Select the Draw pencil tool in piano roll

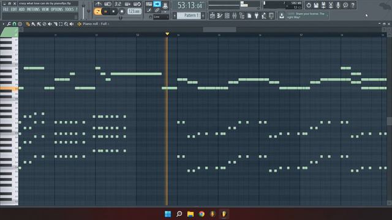(28, 24)
